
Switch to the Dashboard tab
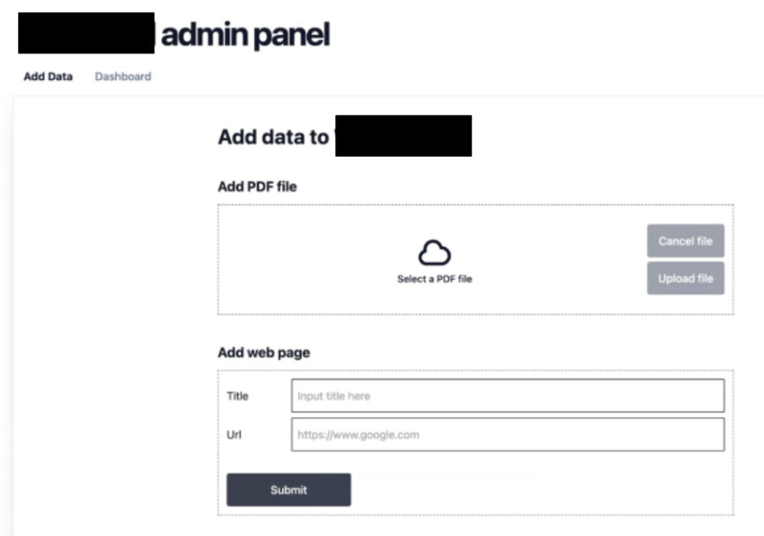(123, 76)
